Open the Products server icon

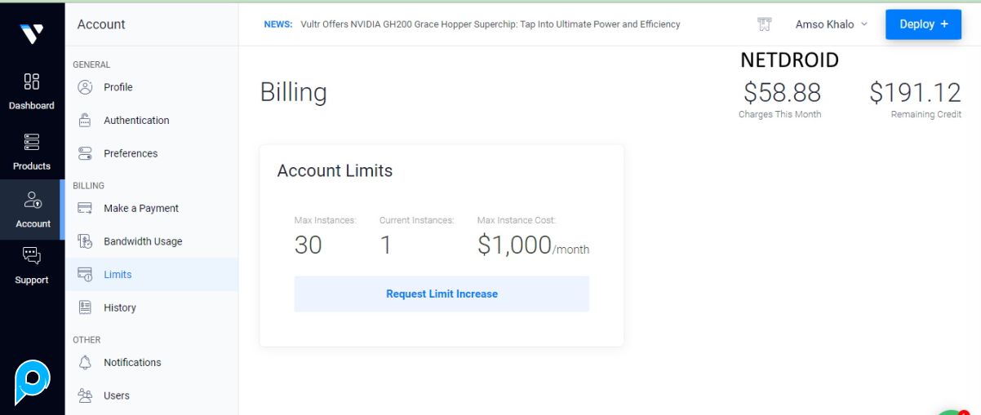32,142
